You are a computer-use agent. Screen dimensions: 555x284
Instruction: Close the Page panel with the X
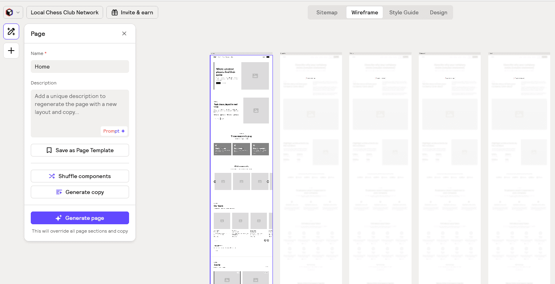(124, 33)
